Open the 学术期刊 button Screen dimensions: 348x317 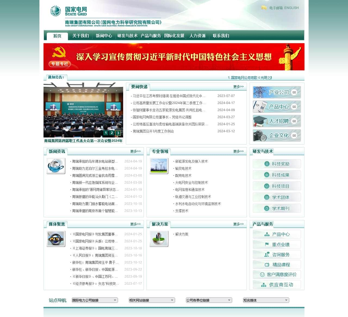277,208
